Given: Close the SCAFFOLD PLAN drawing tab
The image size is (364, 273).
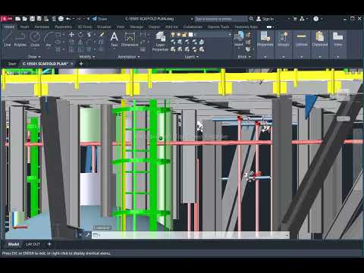Looking at the screenshot, I should 72,64.
